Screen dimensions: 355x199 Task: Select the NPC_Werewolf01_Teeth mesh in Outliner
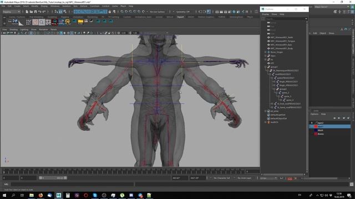click(282, 38)
